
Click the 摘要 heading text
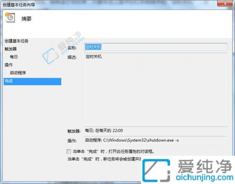pos(26,19)
